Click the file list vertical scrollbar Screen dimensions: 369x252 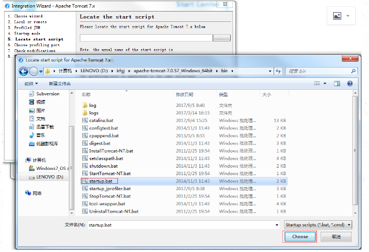point(355,150)
